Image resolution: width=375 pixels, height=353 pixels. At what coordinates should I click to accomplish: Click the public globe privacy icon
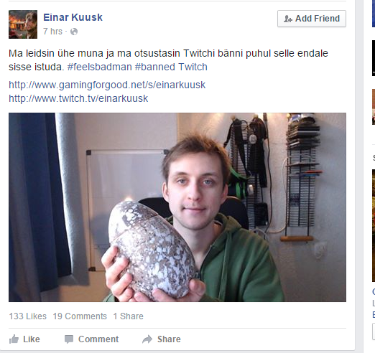pos(74,32)
